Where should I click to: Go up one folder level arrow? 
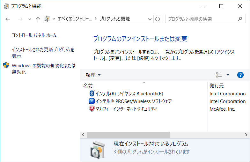click(38, 19)
